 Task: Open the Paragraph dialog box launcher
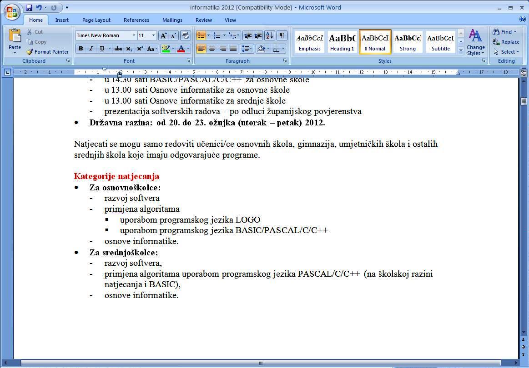pos(285,61)
